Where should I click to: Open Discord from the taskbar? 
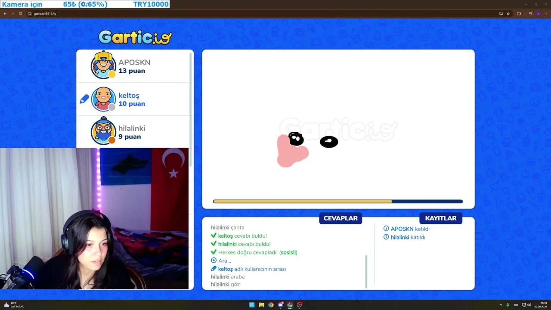pos(281,305)
